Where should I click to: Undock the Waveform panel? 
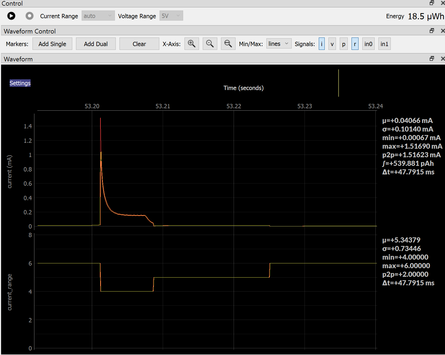(x=432, y=59)
